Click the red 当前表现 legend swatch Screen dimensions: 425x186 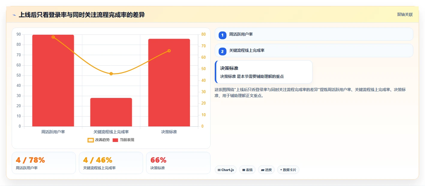tap(115, 140)
